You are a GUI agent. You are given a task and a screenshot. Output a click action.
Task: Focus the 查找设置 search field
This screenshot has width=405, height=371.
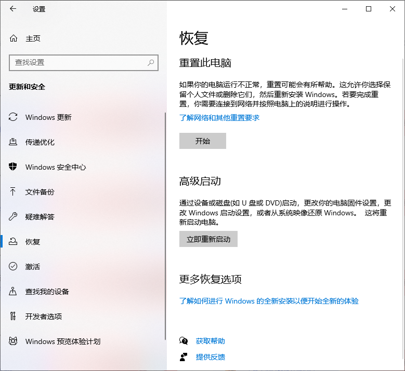click(83, 62)
